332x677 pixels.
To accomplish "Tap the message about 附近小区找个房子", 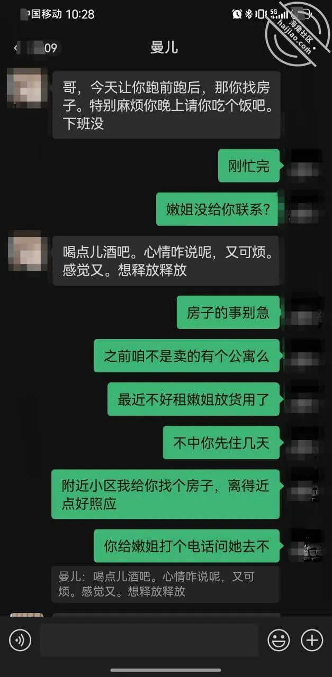I will (x=165, y=494).
